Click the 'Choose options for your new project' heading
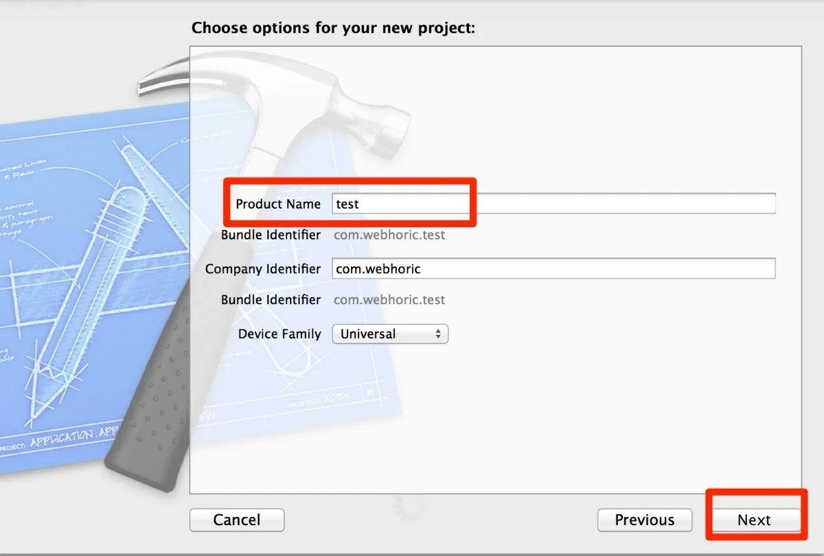 [x=333, y=28]
